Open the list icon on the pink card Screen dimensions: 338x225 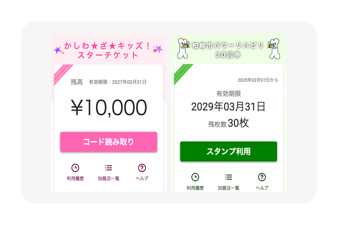pyautogui.click(x=109, y=168)
